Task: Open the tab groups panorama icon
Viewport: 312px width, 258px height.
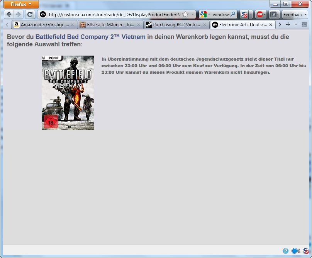Action: click(x=304, y=24)
